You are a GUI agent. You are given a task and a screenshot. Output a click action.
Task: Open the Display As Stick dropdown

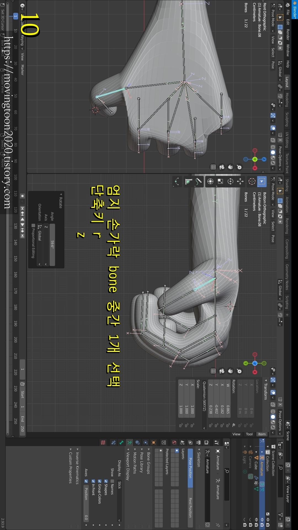point(119,501)
